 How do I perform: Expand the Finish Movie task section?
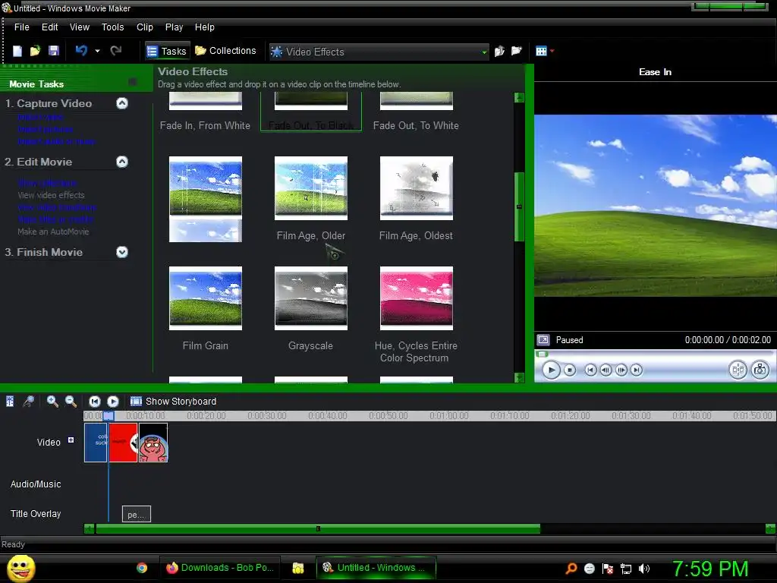tap(122, 252)
